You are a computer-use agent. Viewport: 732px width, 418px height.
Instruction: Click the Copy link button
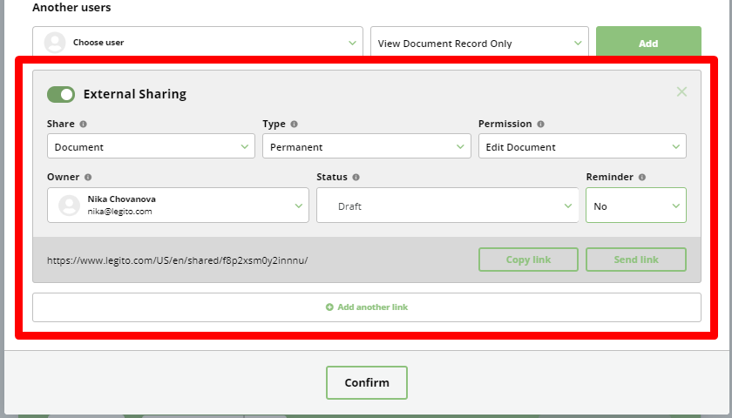tap(528, 260)
